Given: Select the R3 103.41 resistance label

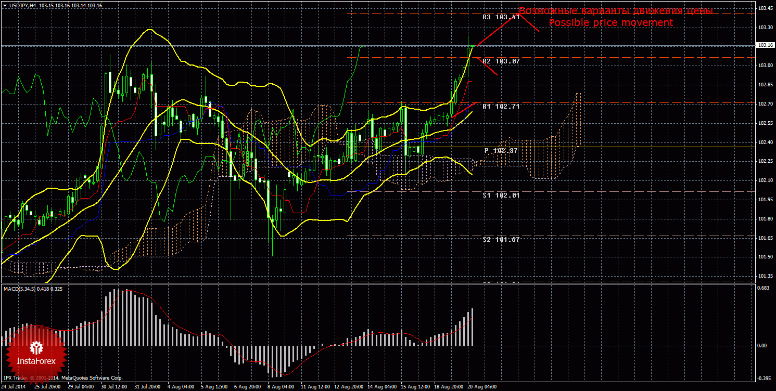Looking at the screenshot, I should pos(501,17).
